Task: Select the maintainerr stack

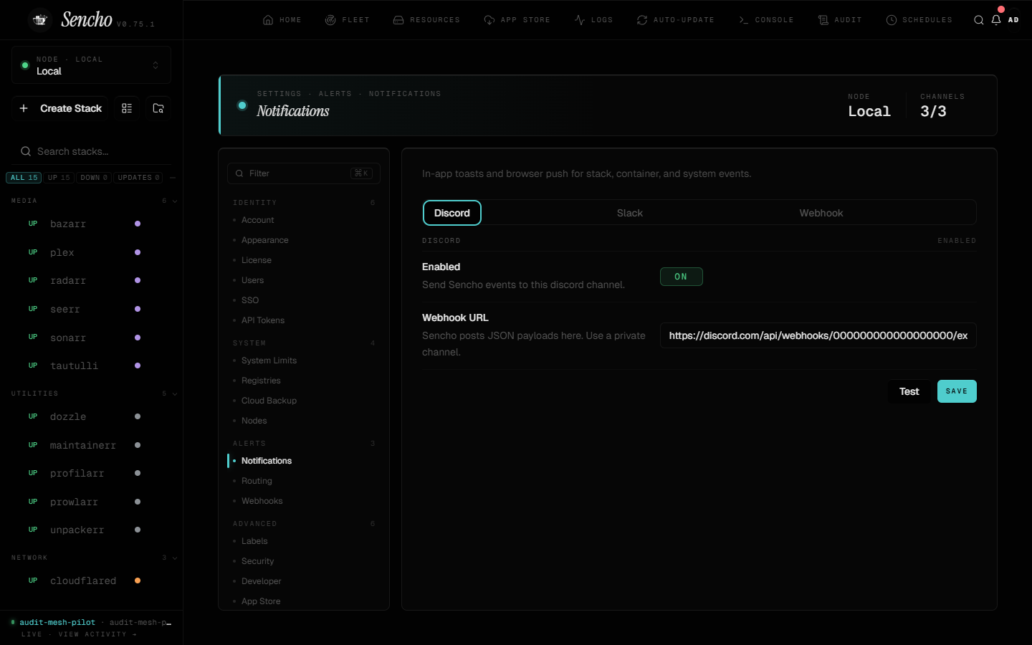Action: point(85,445)
